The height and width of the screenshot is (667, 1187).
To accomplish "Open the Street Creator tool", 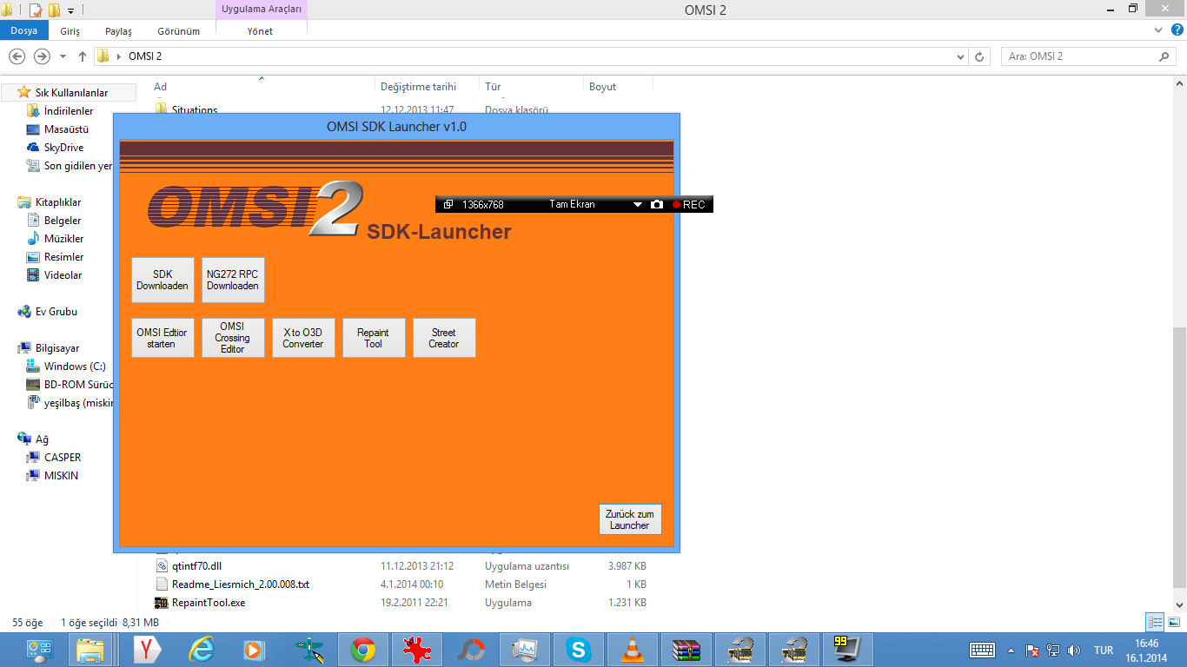I will tap(444, 338).
